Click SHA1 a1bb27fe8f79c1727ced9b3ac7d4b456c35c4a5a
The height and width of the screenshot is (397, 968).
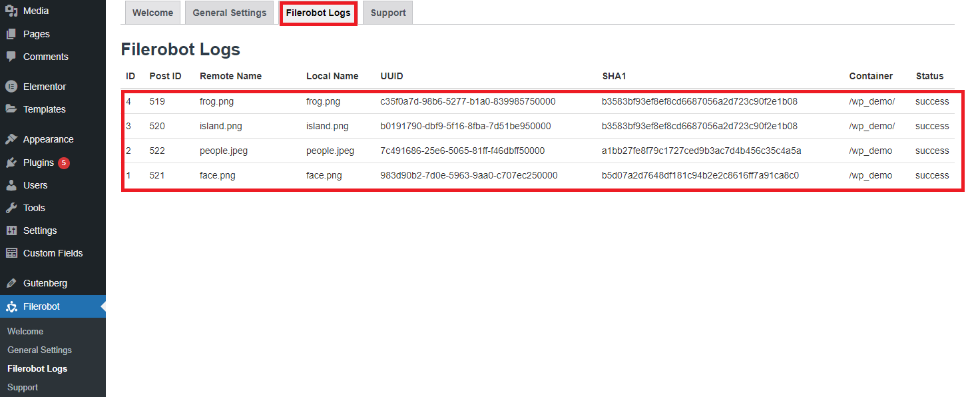point(702,151)
